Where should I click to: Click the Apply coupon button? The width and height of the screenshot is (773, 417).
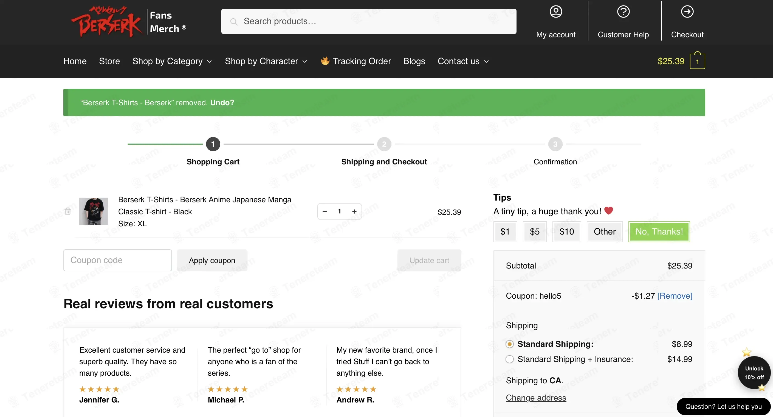pos(212,260)
